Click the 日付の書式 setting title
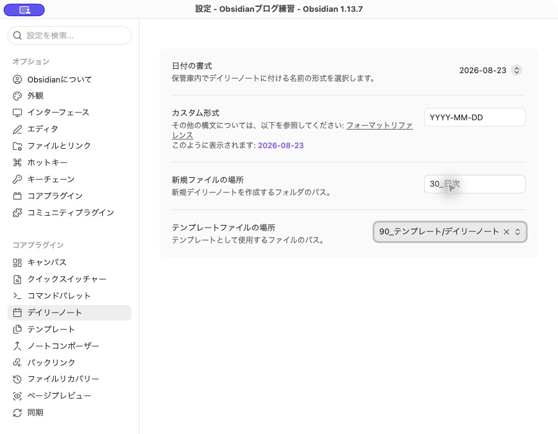Screen dimensions: 558x434 192,66
